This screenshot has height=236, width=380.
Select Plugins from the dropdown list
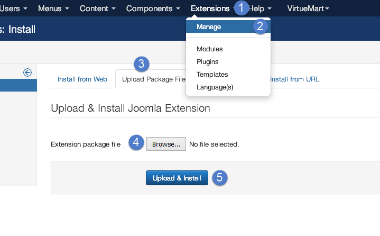(x=208, y=62)
